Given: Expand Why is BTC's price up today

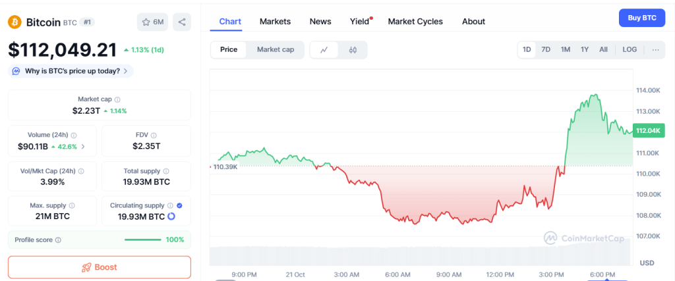Looking at the screenshot, I should click(71, 71).
